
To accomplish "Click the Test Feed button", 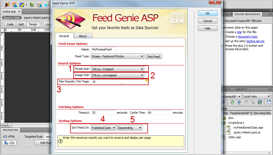I will point(153,57).
